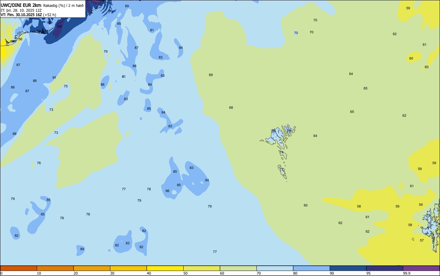Viewport: 440px width, 276px height.
Task: Click the 50 legend tick label
Action: 186,273
